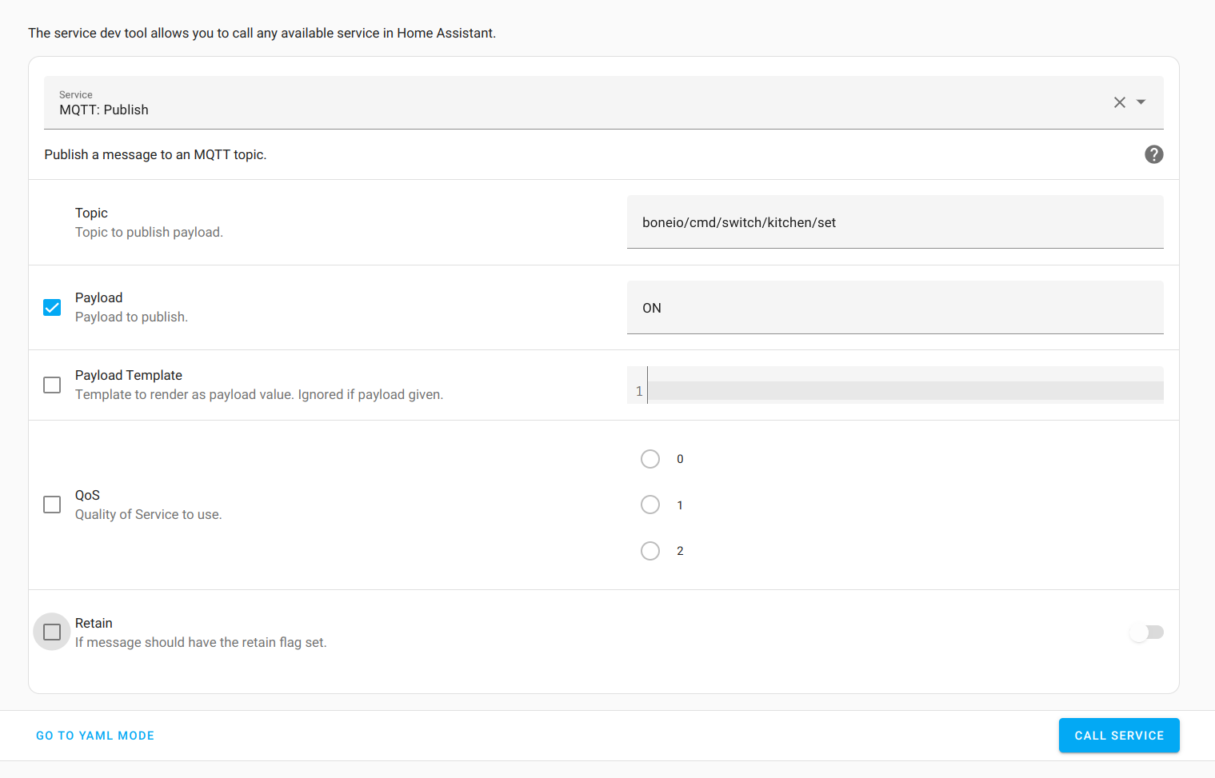Click the Call Service button
This screenshot has height=778, width=1215.
point(1119,735)
